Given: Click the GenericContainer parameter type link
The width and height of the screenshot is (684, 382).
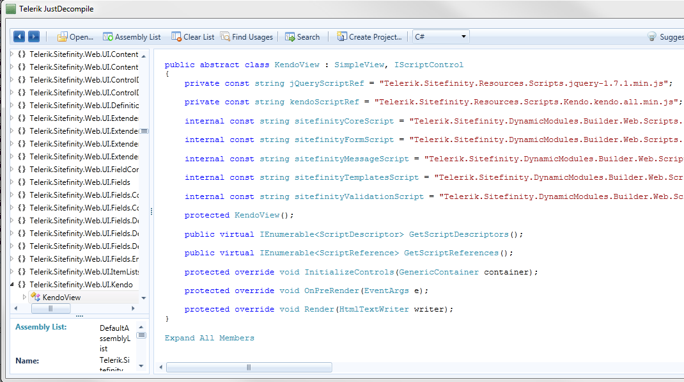Looking at the screenshot, I should [x=439, y=272].
